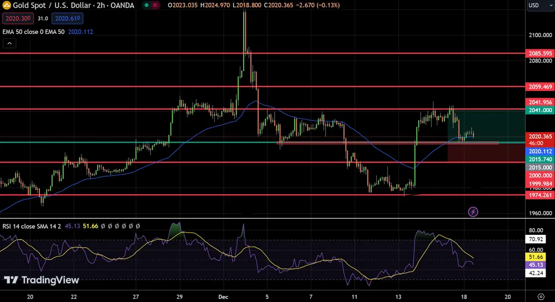The image size is (555, 302).
Task: Select the EMA 50 indicator legend
Action: point(33,32)
